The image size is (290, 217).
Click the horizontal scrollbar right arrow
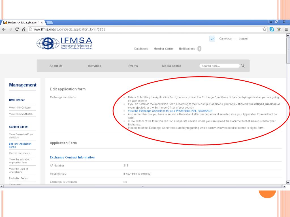[284, 186]
